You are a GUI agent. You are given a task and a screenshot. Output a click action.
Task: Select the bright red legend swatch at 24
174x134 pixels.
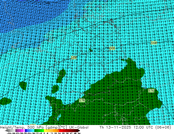click(60, 130)
